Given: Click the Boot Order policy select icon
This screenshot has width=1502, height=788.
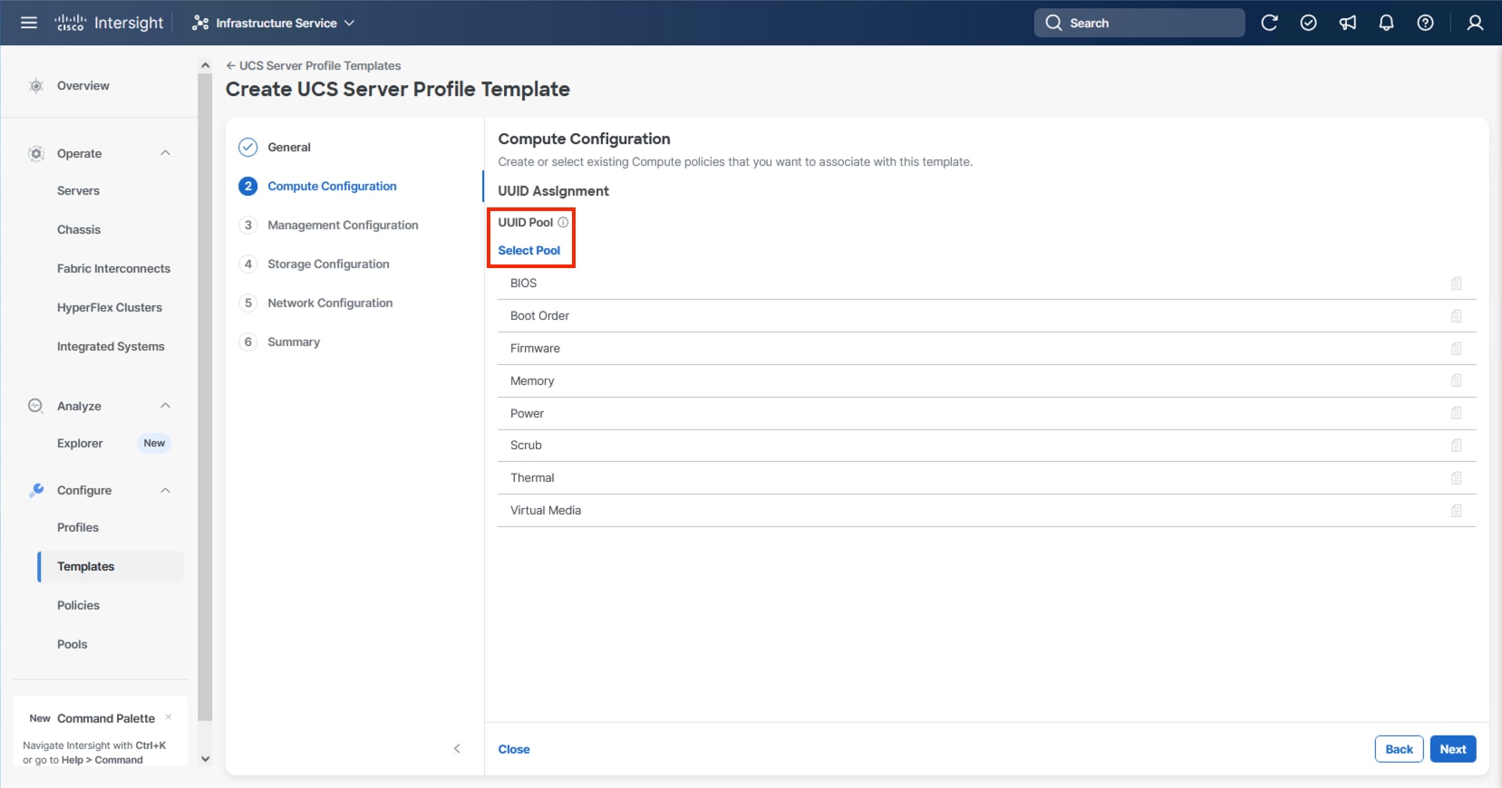Looking at the screenshot, I should 1456,316.
